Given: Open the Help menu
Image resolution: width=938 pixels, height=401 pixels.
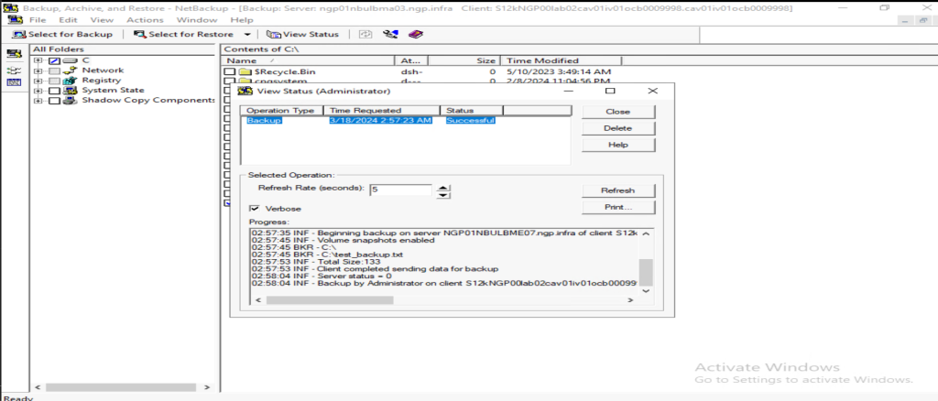Looking at the screenshot, I should [242, 20].
